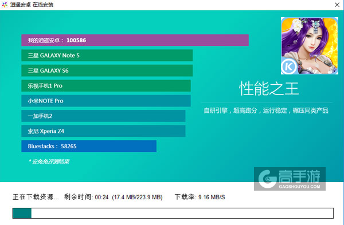Click the 17.4 MB/223.9 MB size text
Viewport: 344px width, 225px height.
pos(138,197)
